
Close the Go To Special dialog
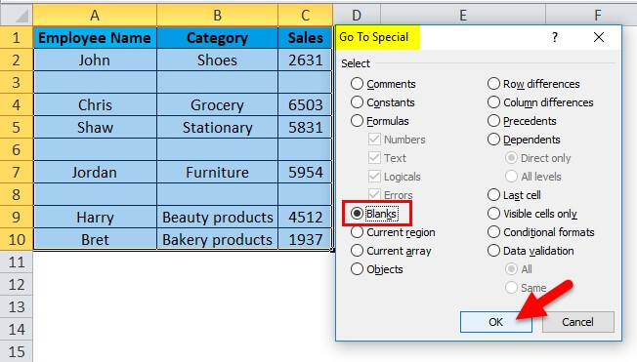(x=598, y=37)
